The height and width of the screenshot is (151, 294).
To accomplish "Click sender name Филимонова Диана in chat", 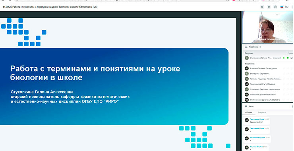I will pos(257,137).
